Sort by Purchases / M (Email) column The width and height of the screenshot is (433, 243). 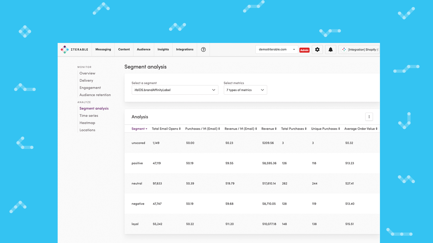(203, 129)
